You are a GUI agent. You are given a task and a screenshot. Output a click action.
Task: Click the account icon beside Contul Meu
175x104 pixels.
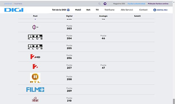click(155, 10)
